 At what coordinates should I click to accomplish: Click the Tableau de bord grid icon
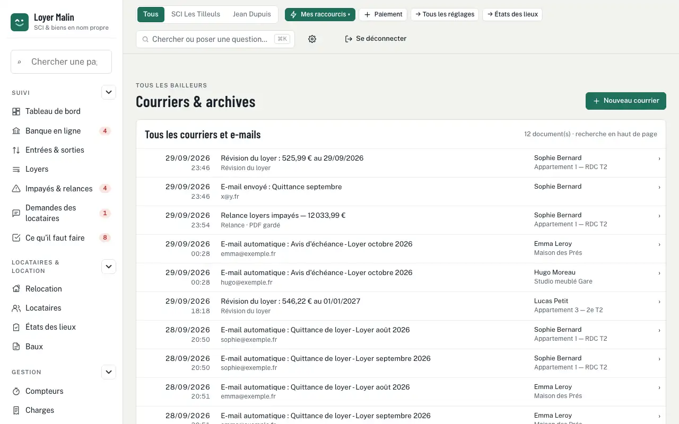point(16,111)
